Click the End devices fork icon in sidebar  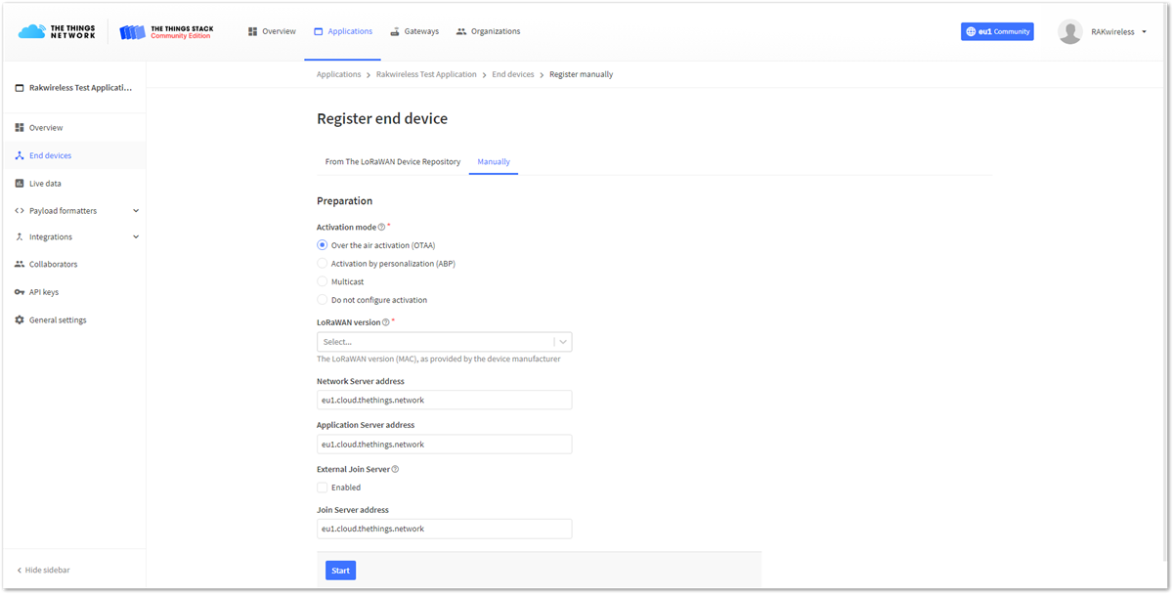pyautogui.click(x=20, y=155)
